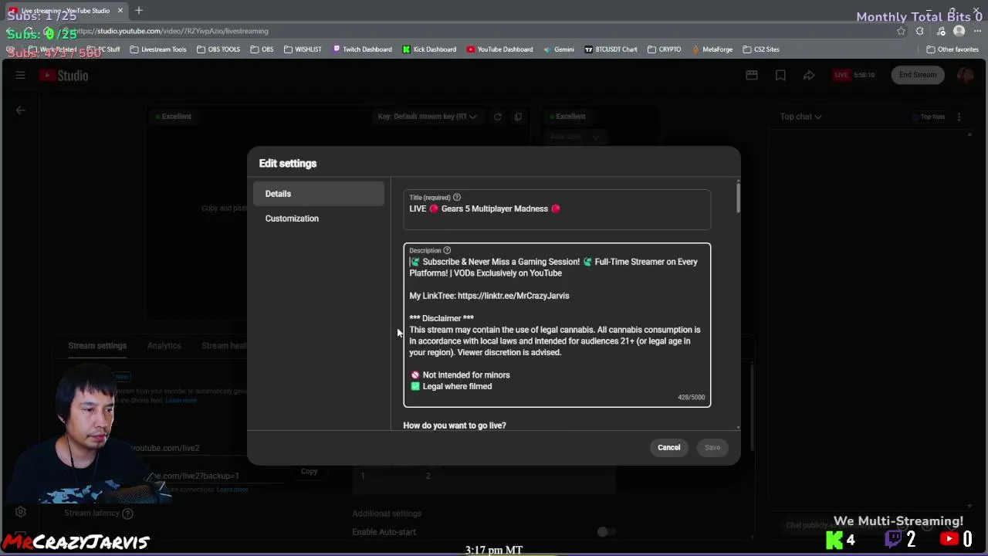The height and width of the screenshot is (556, 988).
Task: Select the Live streaming browser tab
Action: [65, 11]
